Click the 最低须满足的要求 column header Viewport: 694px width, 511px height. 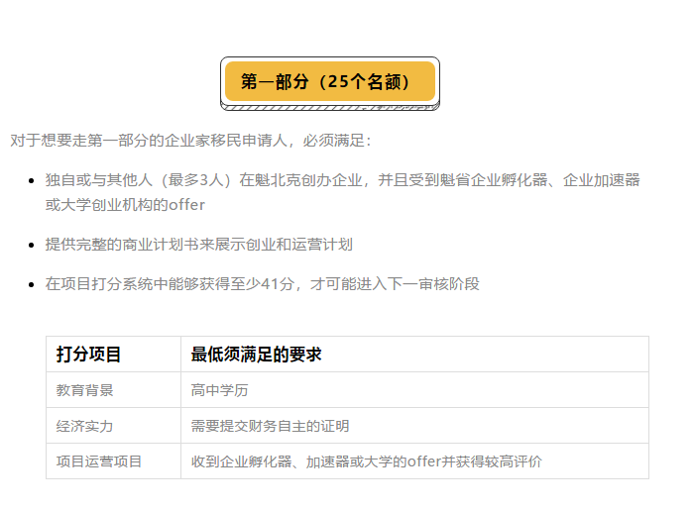[414, 355]
